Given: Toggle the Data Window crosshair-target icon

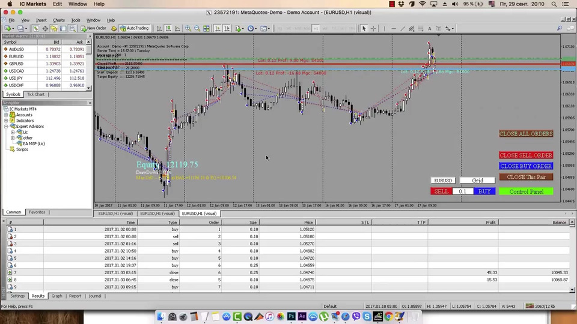Looking at the screenshot, I should 45,28.
